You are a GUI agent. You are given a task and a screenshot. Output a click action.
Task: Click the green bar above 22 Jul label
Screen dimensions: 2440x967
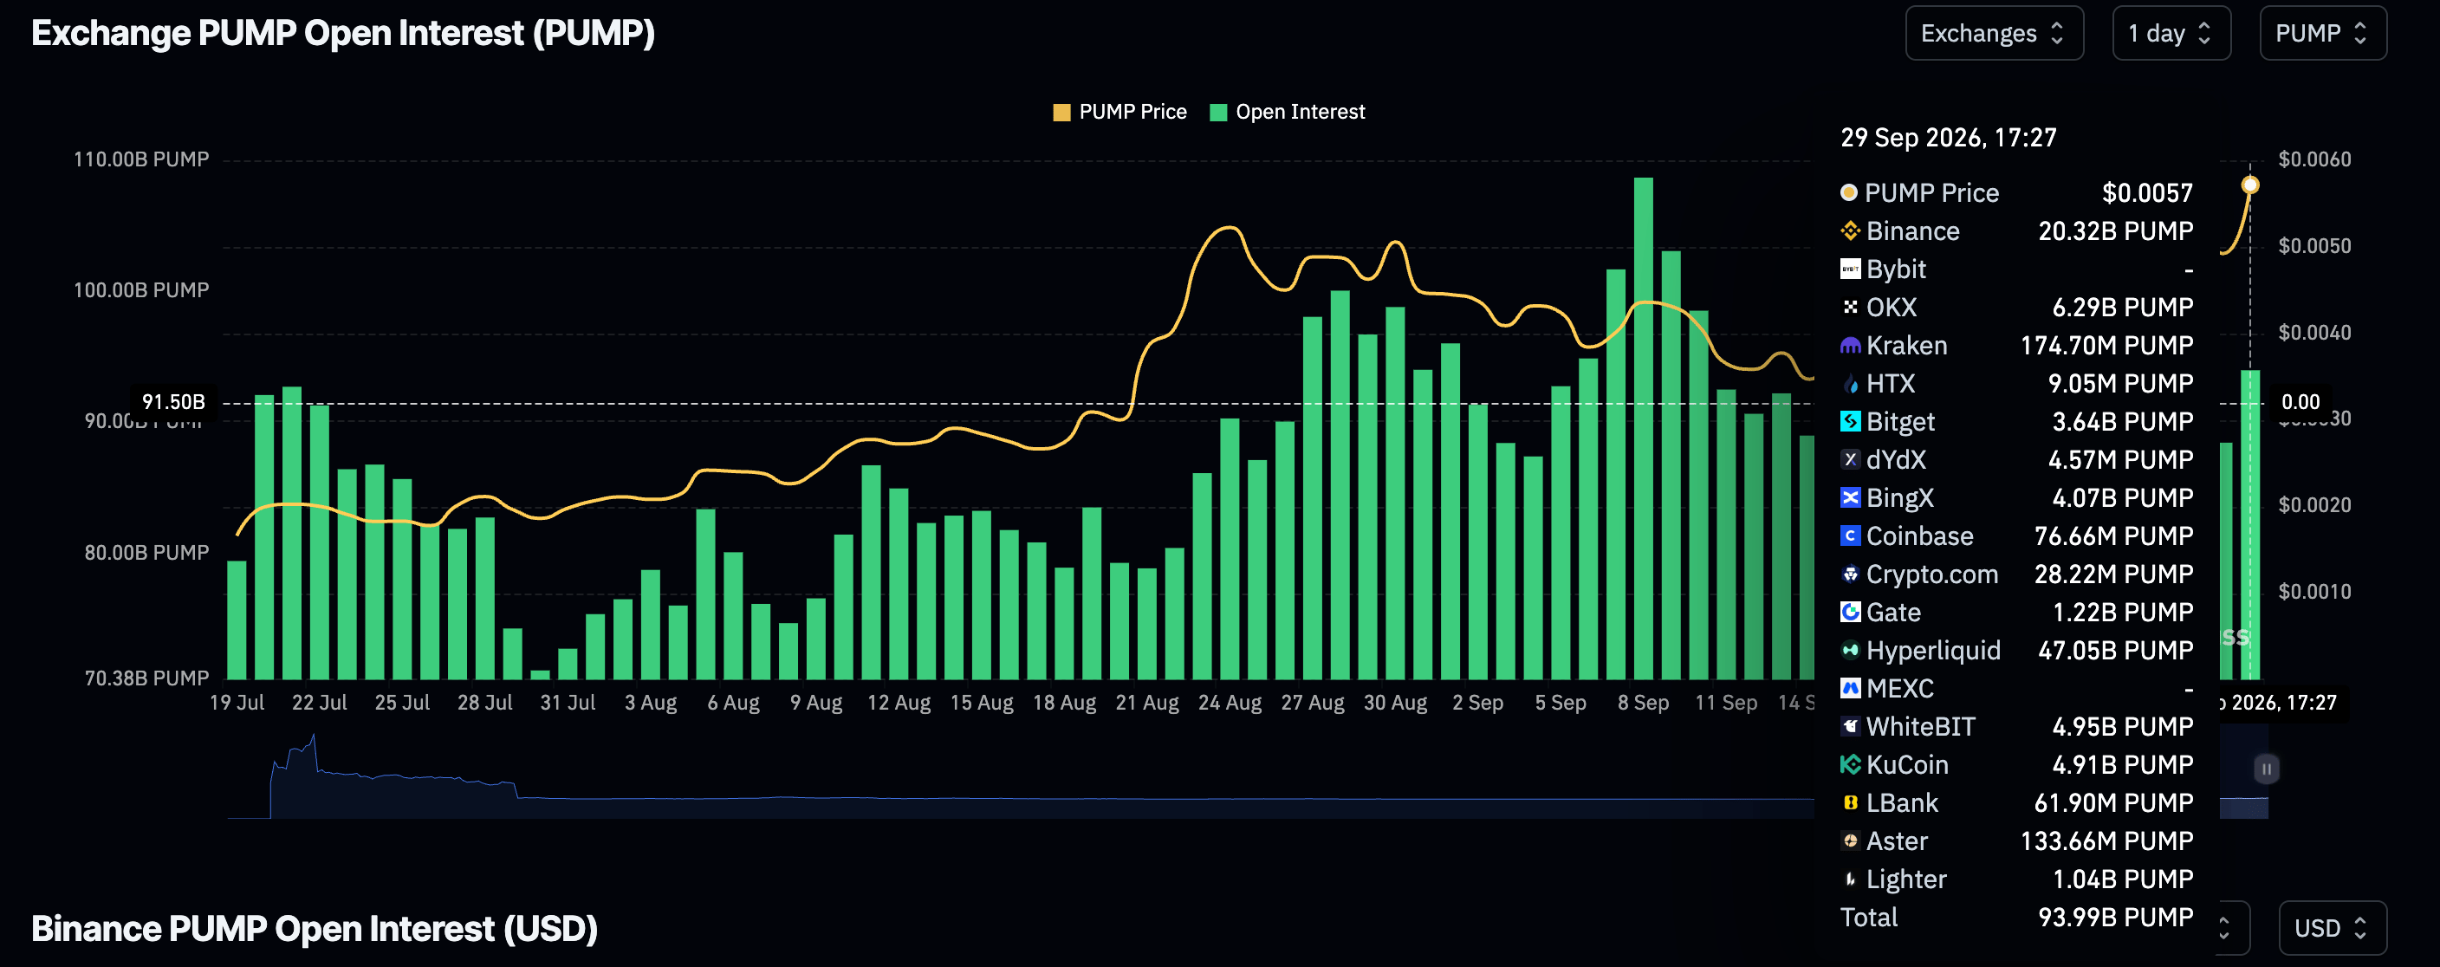point(319,542)
